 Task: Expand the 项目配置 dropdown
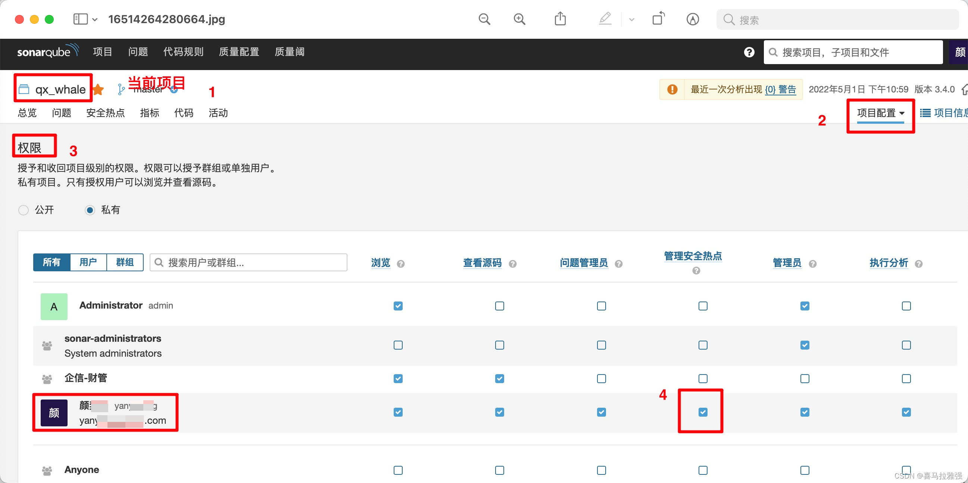coord(880,113)
